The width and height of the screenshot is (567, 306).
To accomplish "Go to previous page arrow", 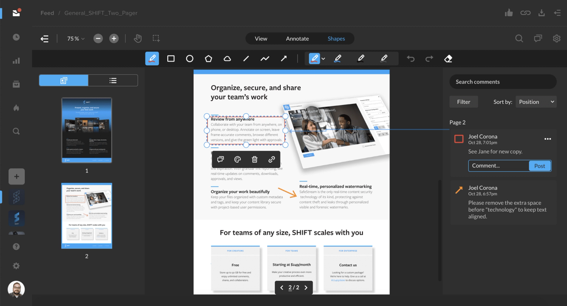I will 282,288.
